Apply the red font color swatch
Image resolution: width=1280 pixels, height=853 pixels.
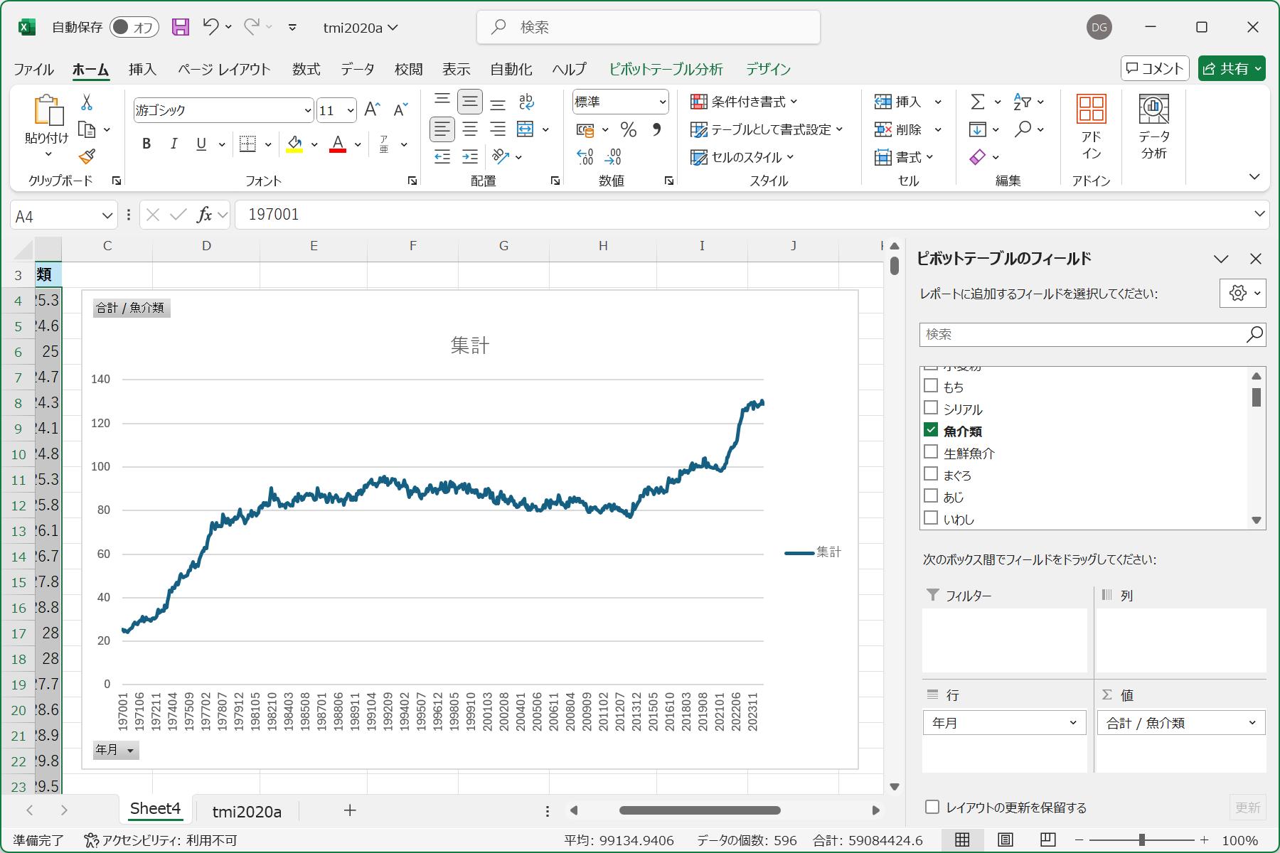(x=338, y=144)
